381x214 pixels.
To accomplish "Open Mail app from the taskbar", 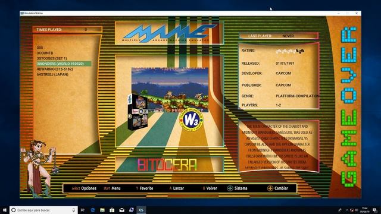I will (121, 210).
